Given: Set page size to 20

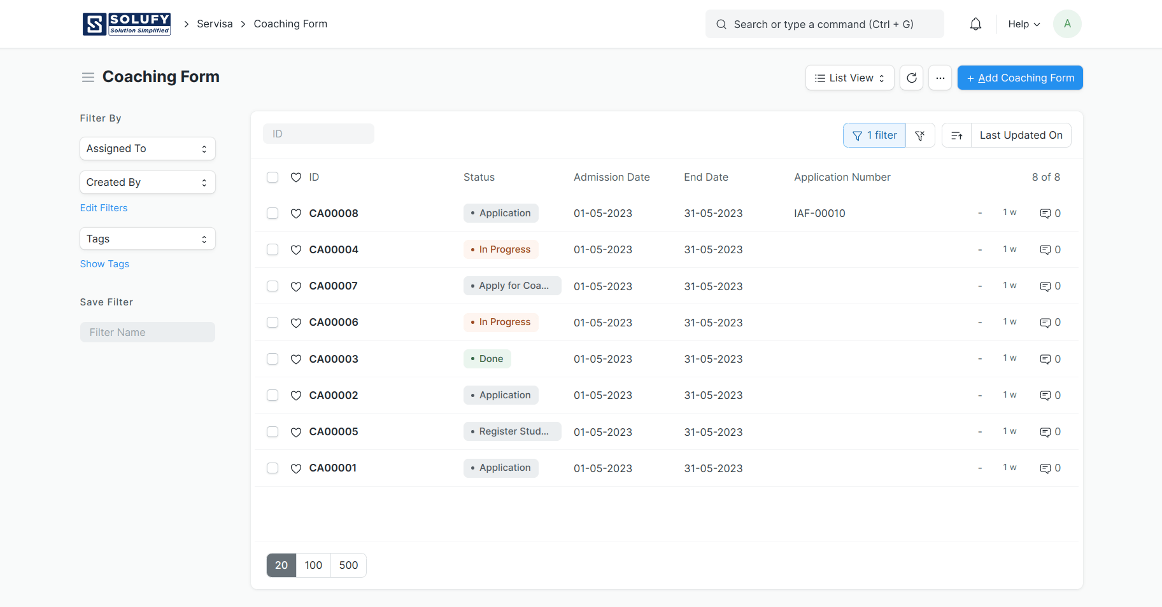Looking at the screenshot, I should click(281, 565).
